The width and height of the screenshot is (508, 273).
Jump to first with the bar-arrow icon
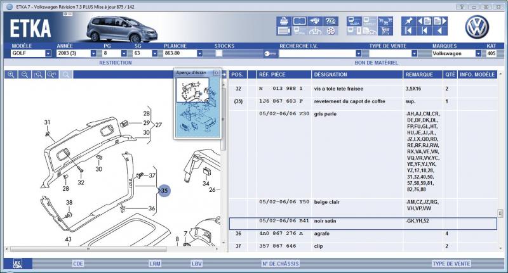[x=408, y=31]
